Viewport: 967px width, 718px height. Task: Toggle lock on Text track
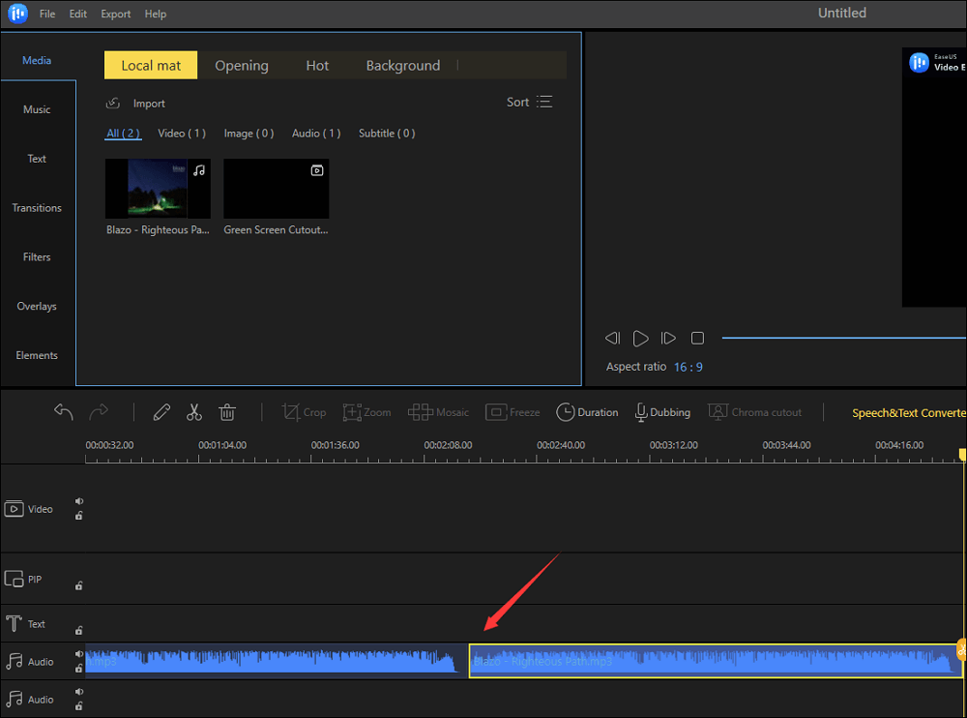coord(79,630)
